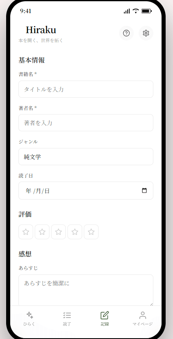Open the calendar picker icon in 読了日
Screen dimensions: 173x339
(144, 191)
